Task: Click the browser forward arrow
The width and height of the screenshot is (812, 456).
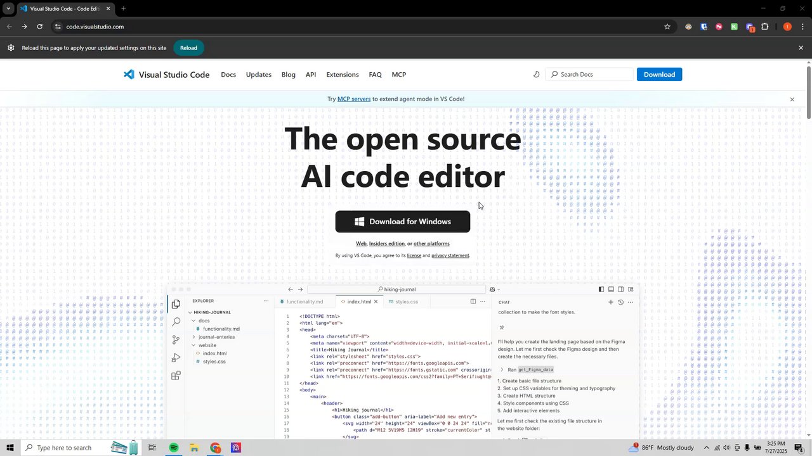Action: pyautogui.click(x=24, y=27)
